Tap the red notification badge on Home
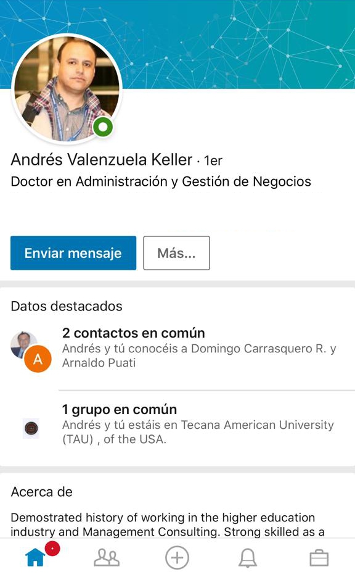355x577 pixels. pyautogui.click(x=52, y=549)
